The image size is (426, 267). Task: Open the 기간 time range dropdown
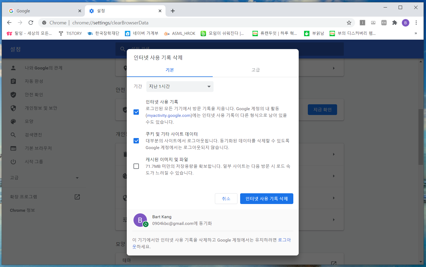click(x=180, y=87)
